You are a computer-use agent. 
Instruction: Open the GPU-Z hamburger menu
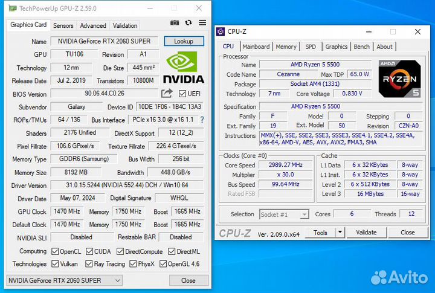(x=202, y=23)
